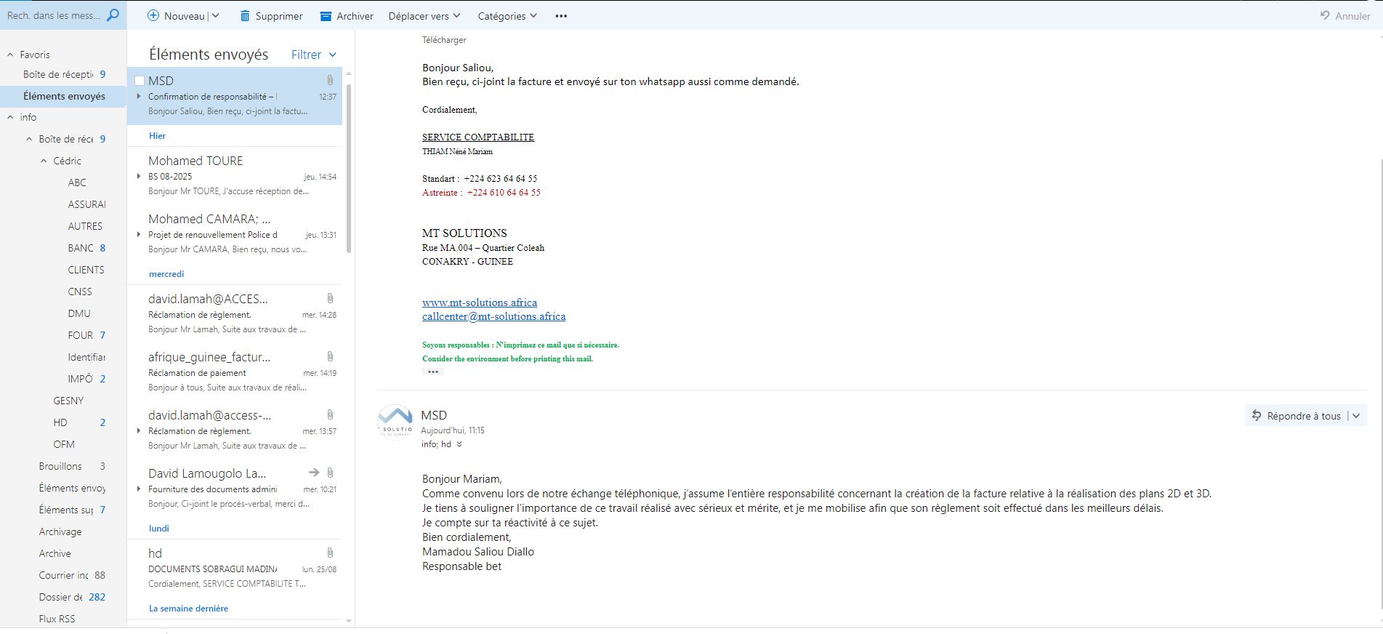Open the Nouveau dropdown arrow

pyautogui.click(x=216, y=16)
